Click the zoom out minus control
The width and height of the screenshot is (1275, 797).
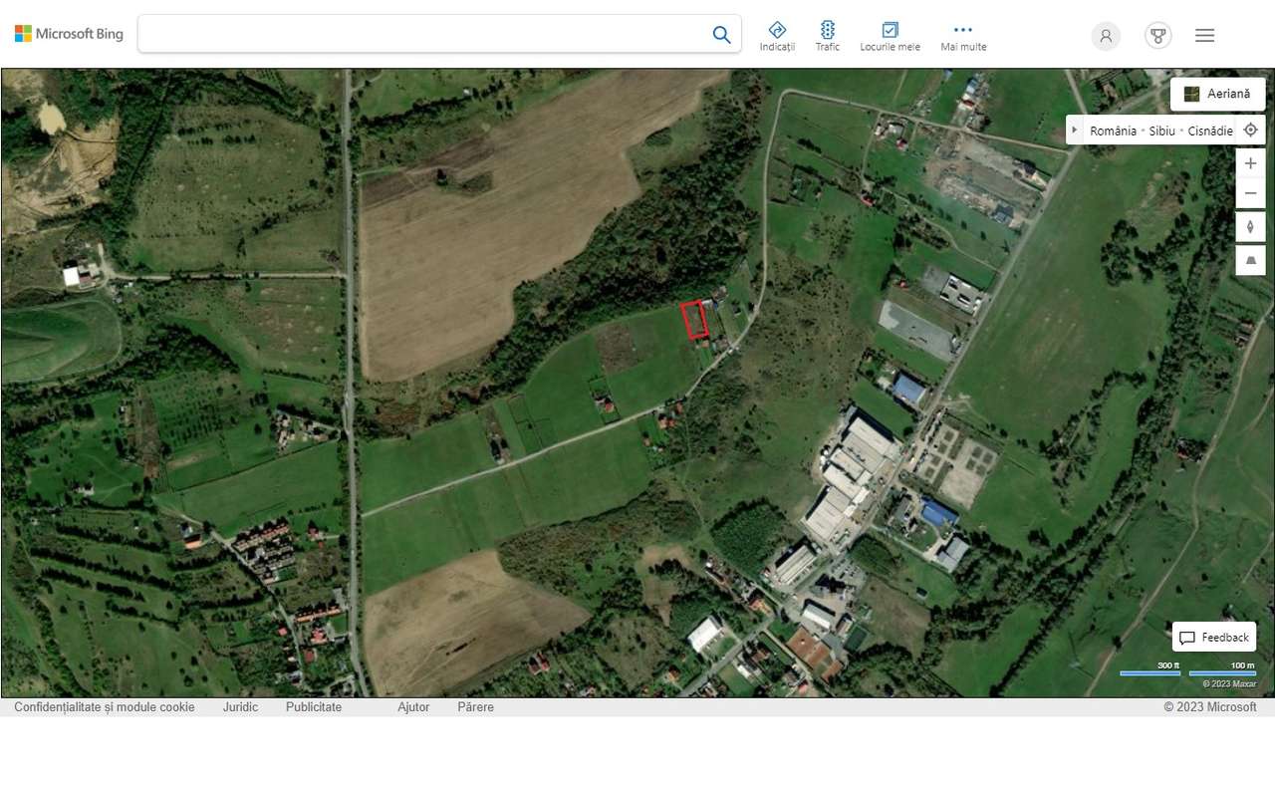click(x=1250, y=192)
